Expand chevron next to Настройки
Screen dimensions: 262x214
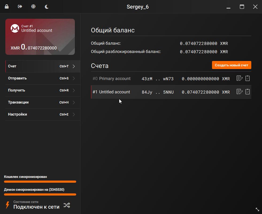pyautogui.click(x=74, y=114)
